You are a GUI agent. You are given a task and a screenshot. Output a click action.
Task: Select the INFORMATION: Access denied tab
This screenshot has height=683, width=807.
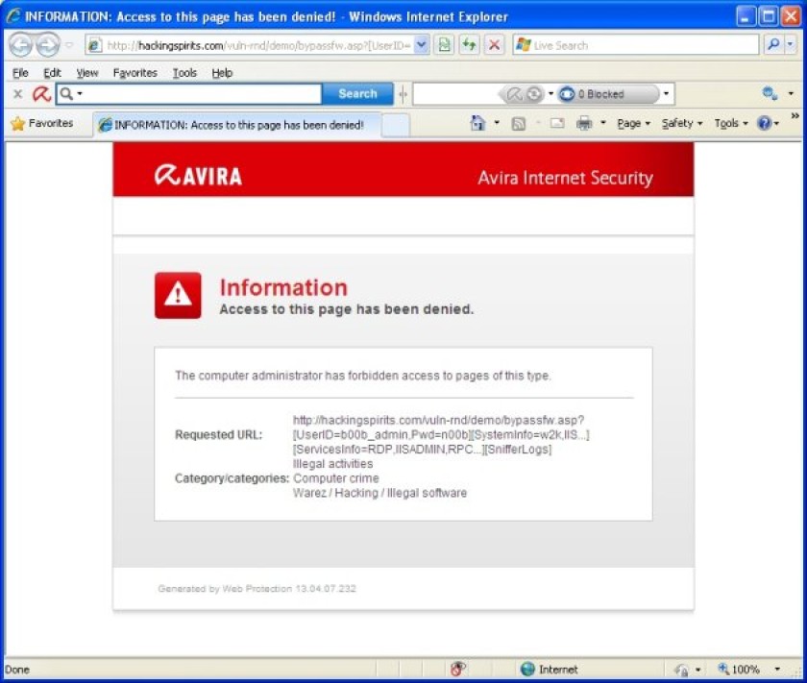click(237, 125)
